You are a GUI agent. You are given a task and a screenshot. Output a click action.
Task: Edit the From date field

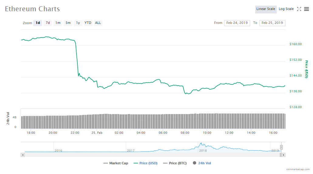tap(237, 23)
